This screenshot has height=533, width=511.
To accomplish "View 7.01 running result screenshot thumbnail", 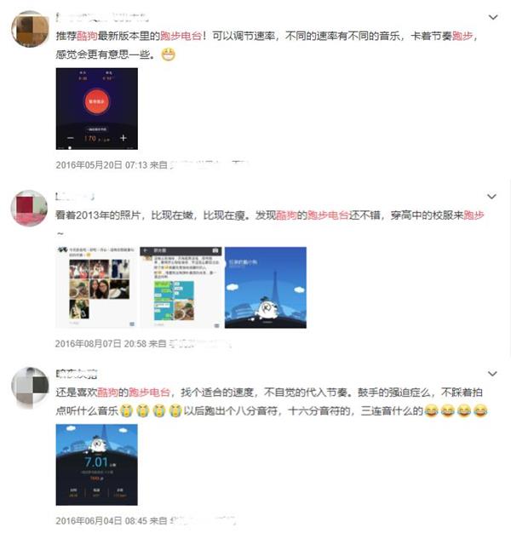I will pyautogui.click(x=97, y=465).
